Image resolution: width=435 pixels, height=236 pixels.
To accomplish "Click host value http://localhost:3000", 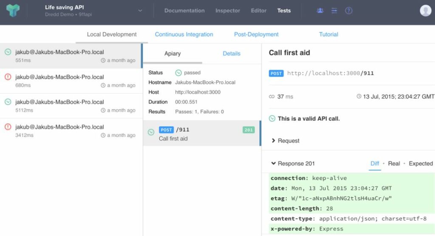I will coord(198,92).
